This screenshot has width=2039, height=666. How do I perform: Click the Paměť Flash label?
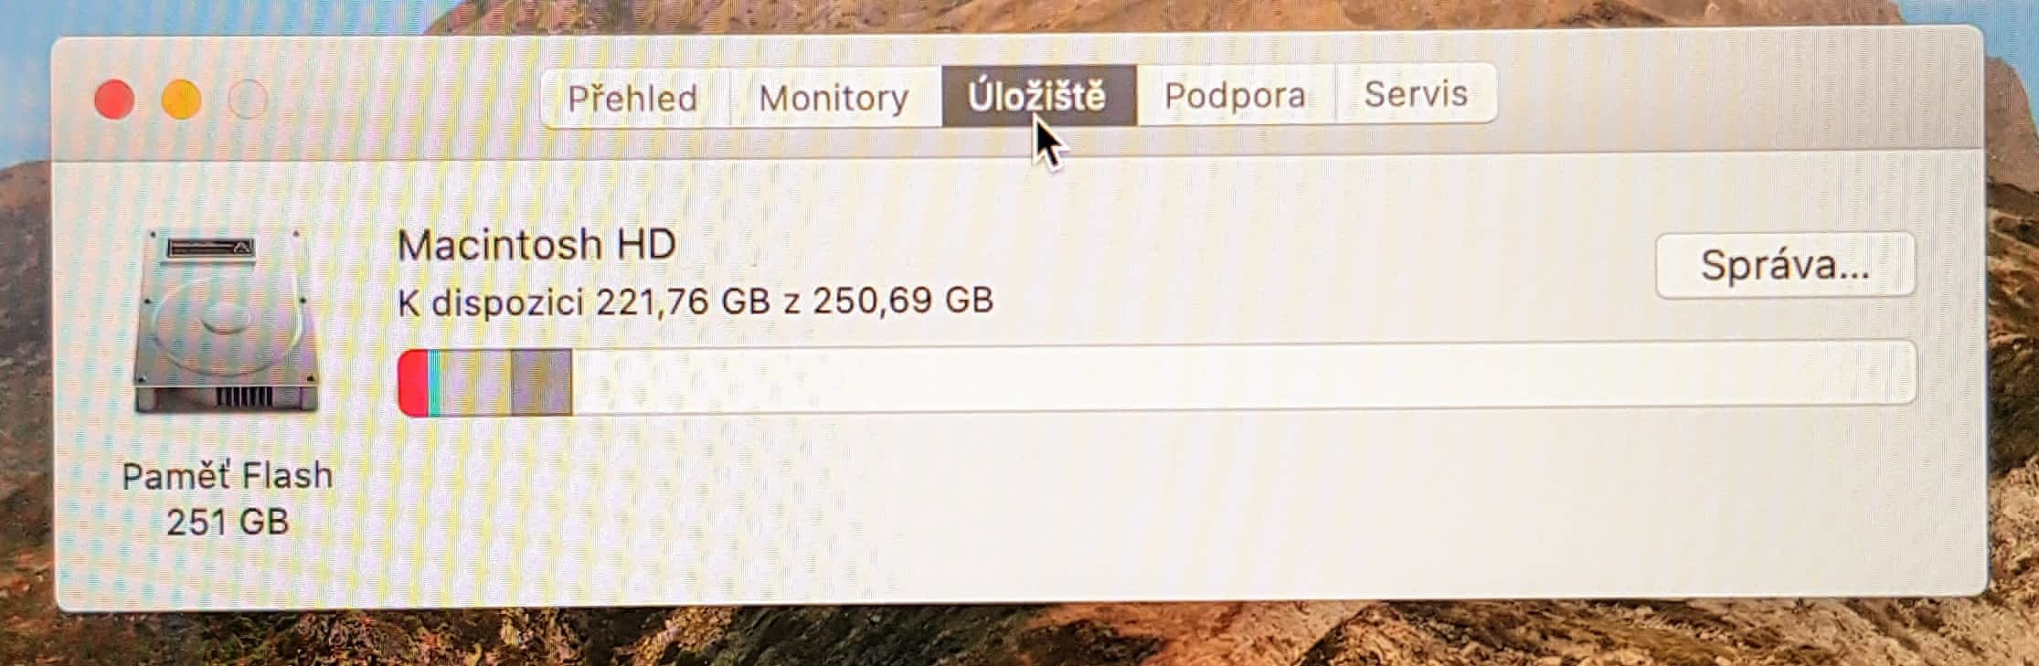228,476
